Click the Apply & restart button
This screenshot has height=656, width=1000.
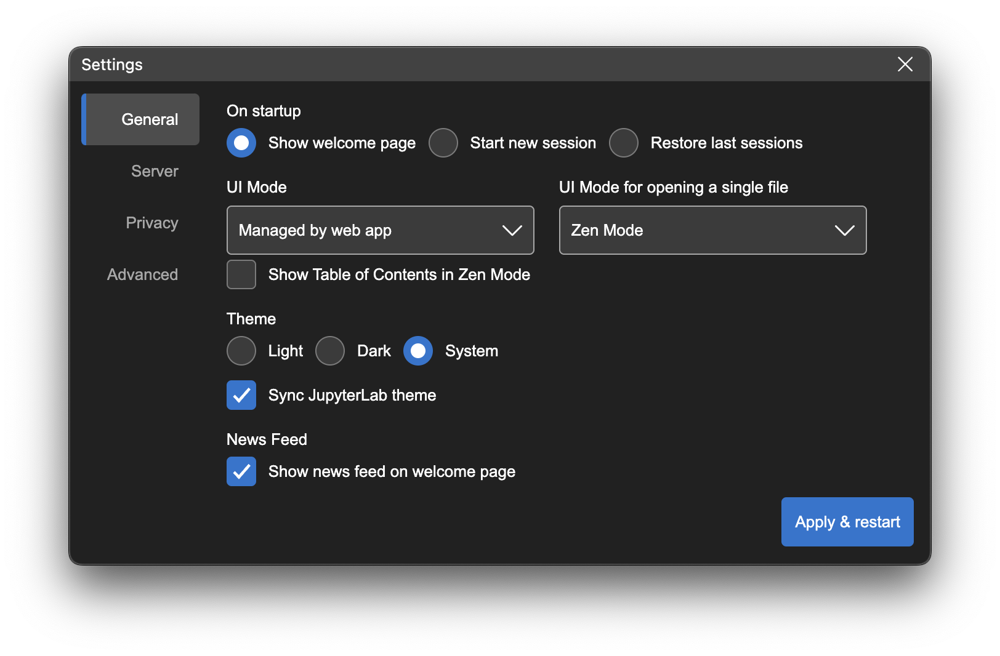coord(847,522)
